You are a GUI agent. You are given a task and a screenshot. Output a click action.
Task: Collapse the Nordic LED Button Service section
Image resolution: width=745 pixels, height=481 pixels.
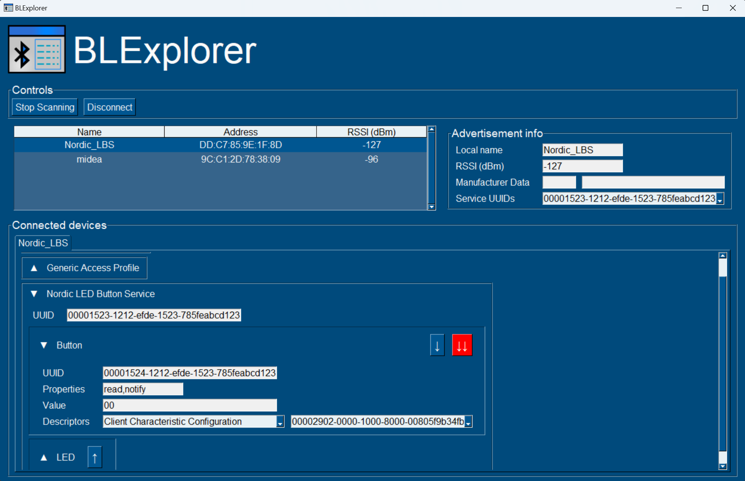click(x=34, y=294)
